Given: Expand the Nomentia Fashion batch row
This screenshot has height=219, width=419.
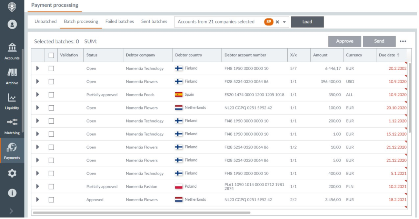Looking at the screenshot, I should pyautogui.click(x=38, y=186).
